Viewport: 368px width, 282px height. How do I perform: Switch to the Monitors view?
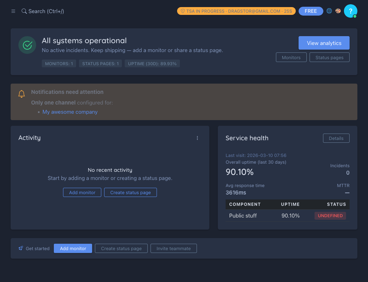pyautogui.click(x=291, y=57)
